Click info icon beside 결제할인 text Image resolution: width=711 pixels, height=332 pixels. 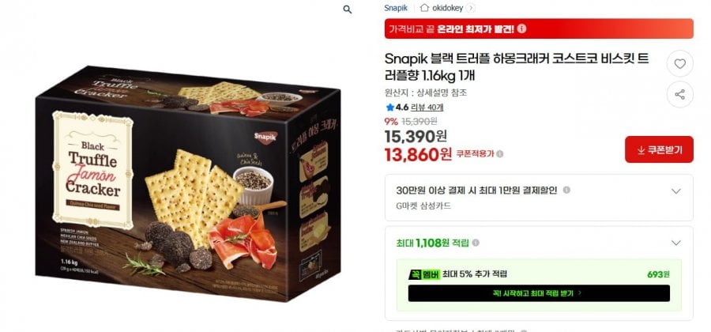point(566,190)
